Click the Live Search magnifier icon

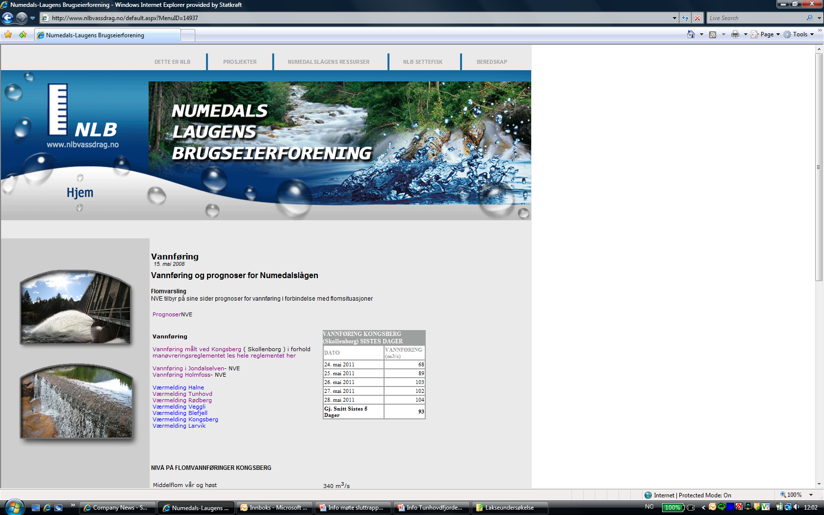(x=809, y=18)
